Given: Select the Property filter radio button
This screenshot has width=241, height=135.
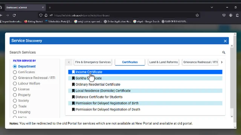Looking at the screenshot, I should 15,95.
